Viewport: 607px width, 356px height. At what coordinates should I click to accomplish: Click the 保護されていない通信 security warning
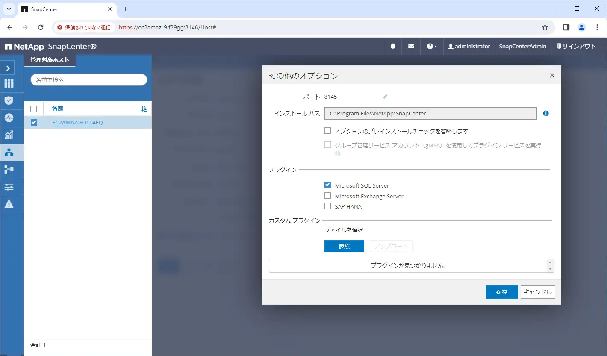click(x=84, y=27)
